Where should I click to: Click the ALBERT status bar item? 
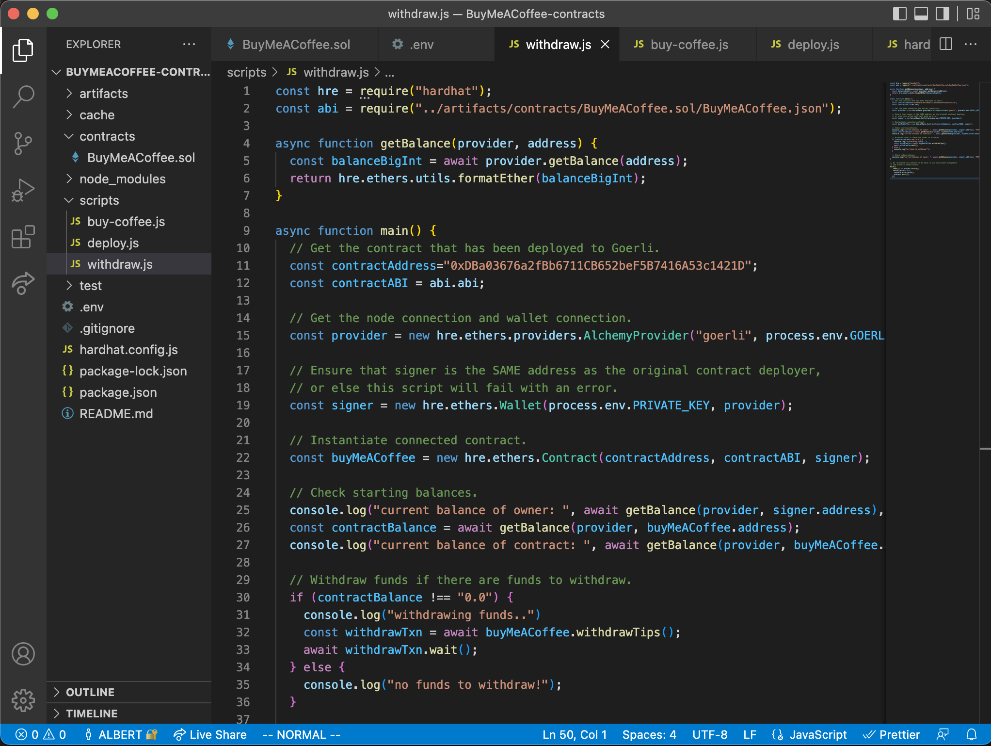coord(121,735)
